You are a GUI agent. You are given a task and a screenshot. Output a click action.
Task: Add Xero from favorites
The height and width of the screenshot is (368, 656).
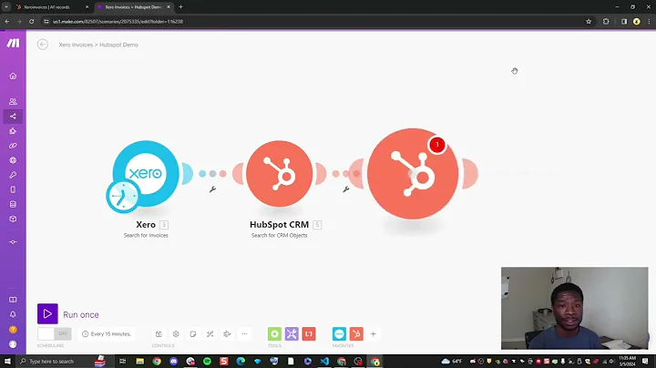pos(339,333)
